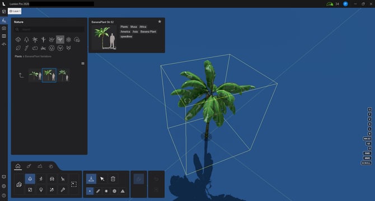
Task: Select the conifer tree category icon
Action: pyautogui.click(x=26, y=40)
